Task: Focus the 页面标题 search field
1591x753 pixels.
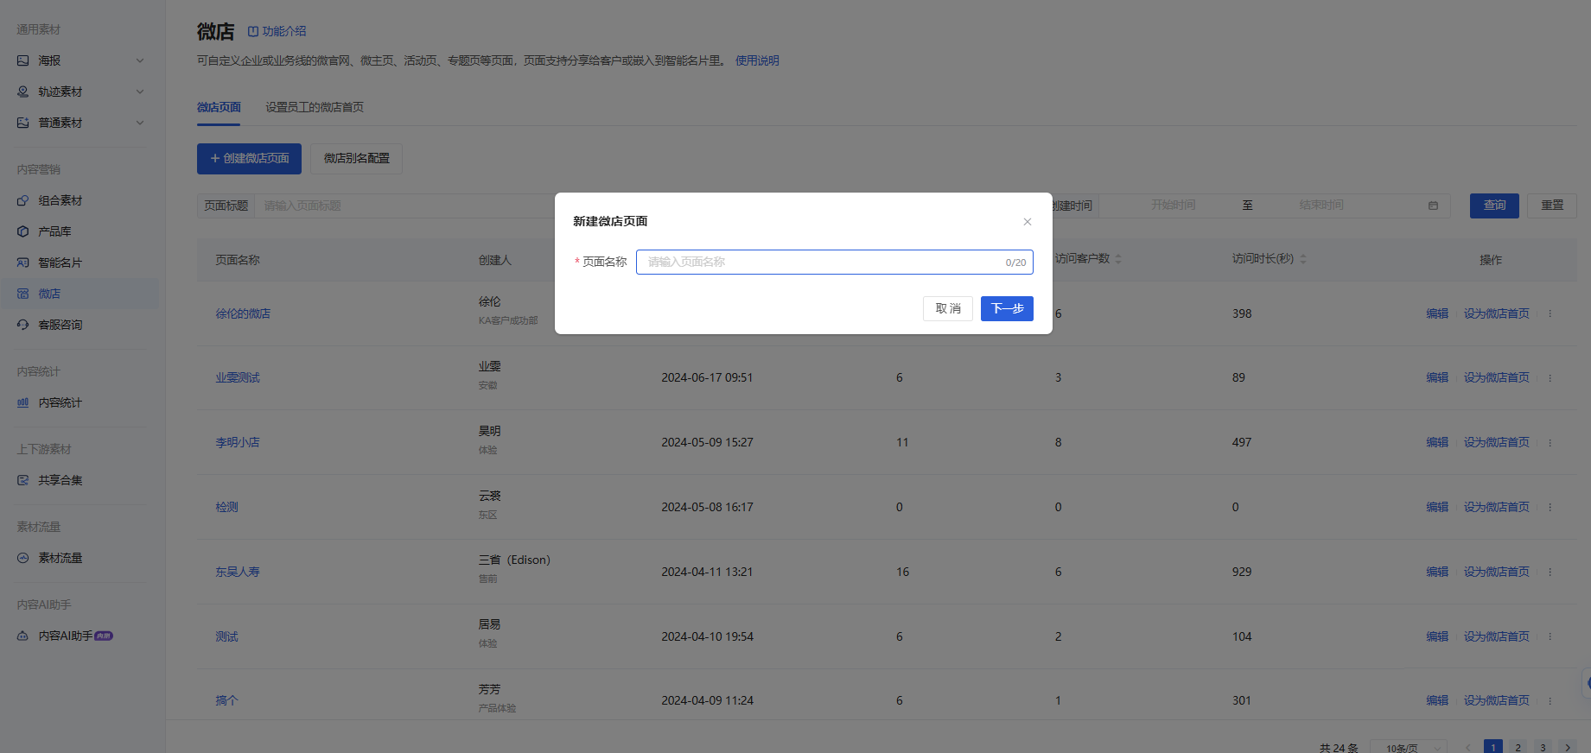Action: (406, 206)
